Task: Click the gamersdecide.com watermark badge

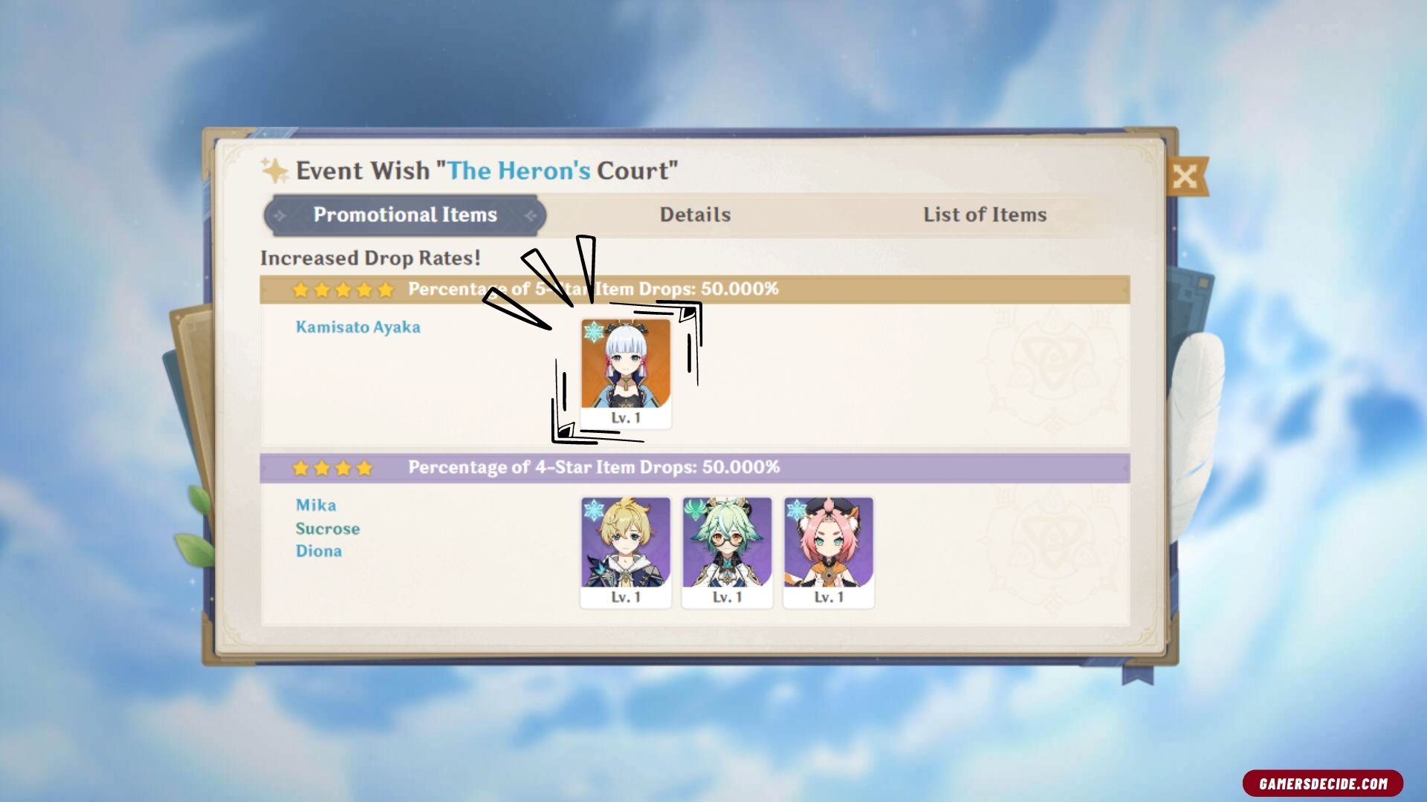Action: (x=1323, y=783)
